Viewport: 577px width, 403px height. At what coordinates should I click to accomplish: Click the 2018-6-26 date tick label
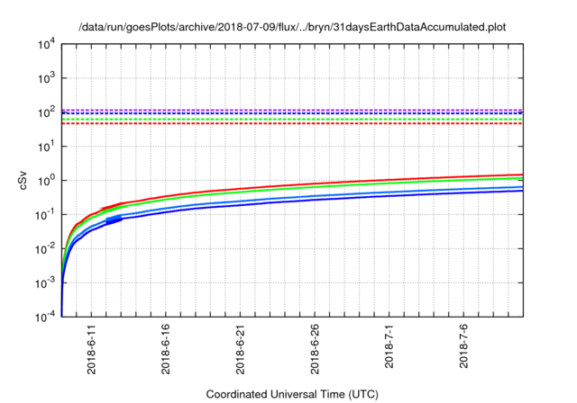(x=315, y=349)
